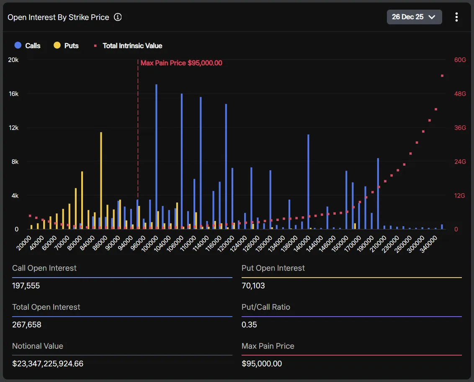474x382 pixels.
Task: Select the yellow put bar at 80000 strike
Action: (x=82, y=200)
